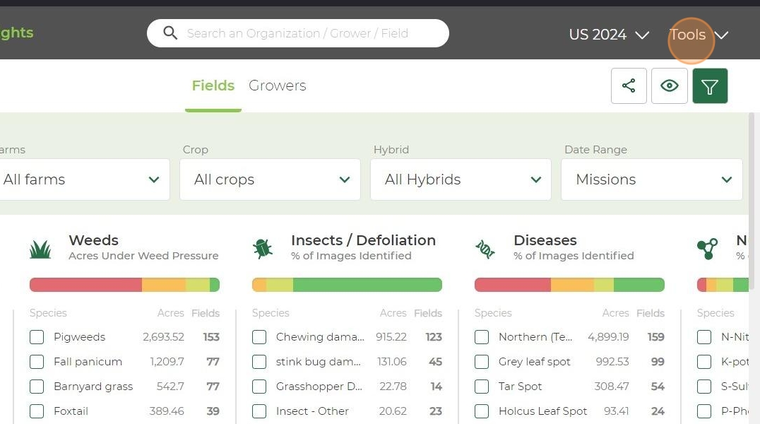Click the Insects / Defoliation bug icon
This screenshot has width=760, height=424.
click(263, 248)
